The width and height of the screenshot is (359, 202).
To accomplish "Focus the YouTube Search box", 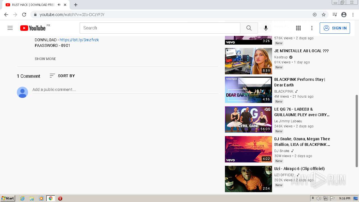I will coord(160,28).
